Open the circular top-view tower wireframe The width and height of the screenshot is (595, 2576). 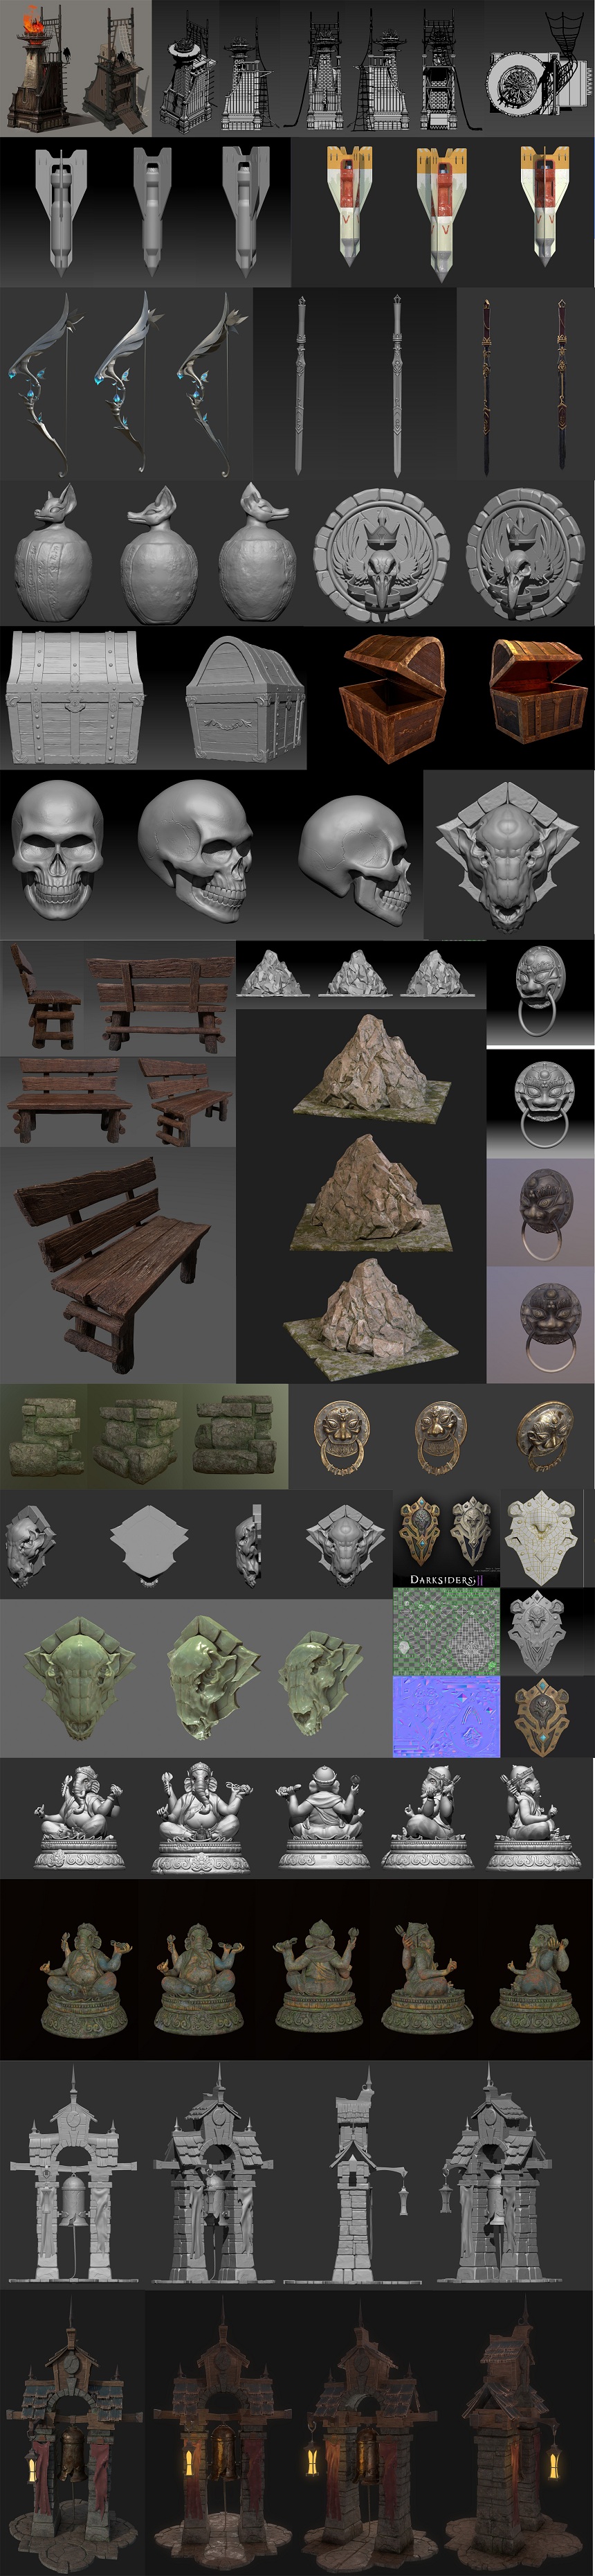coord(538,68)
